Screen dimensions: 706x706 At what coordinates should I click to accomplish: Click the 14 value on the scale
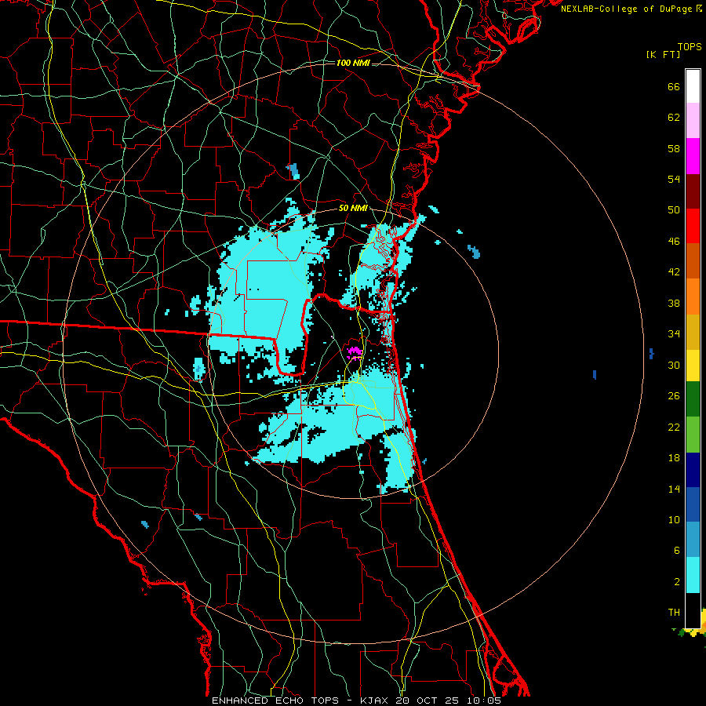click(674, 489)
